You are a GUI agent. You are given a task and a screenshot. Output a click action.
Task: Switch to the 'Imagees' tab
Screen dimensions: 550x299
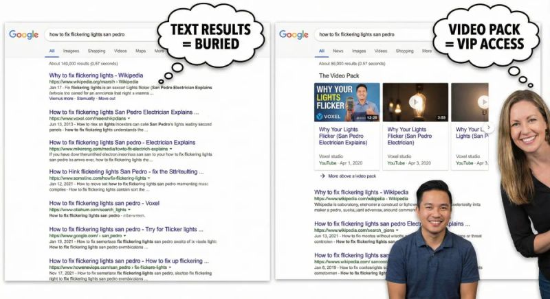(71, 51)
